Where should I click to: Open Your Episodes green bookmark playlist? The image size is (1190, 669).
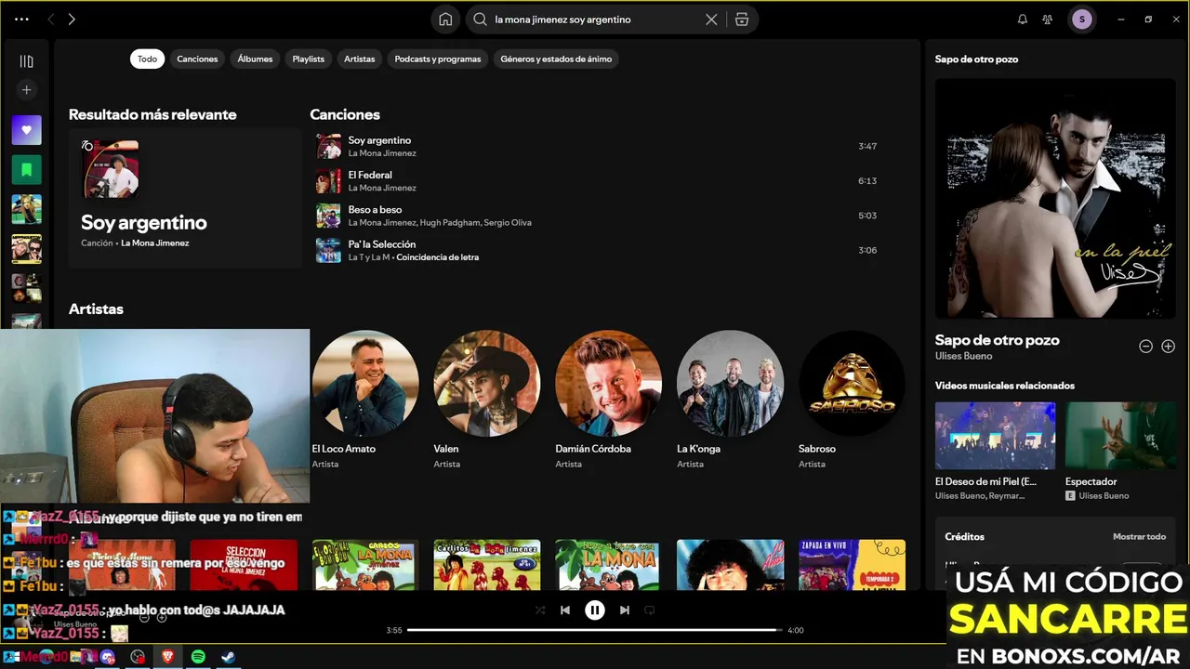pyautogui.click(x=26, y=170)
